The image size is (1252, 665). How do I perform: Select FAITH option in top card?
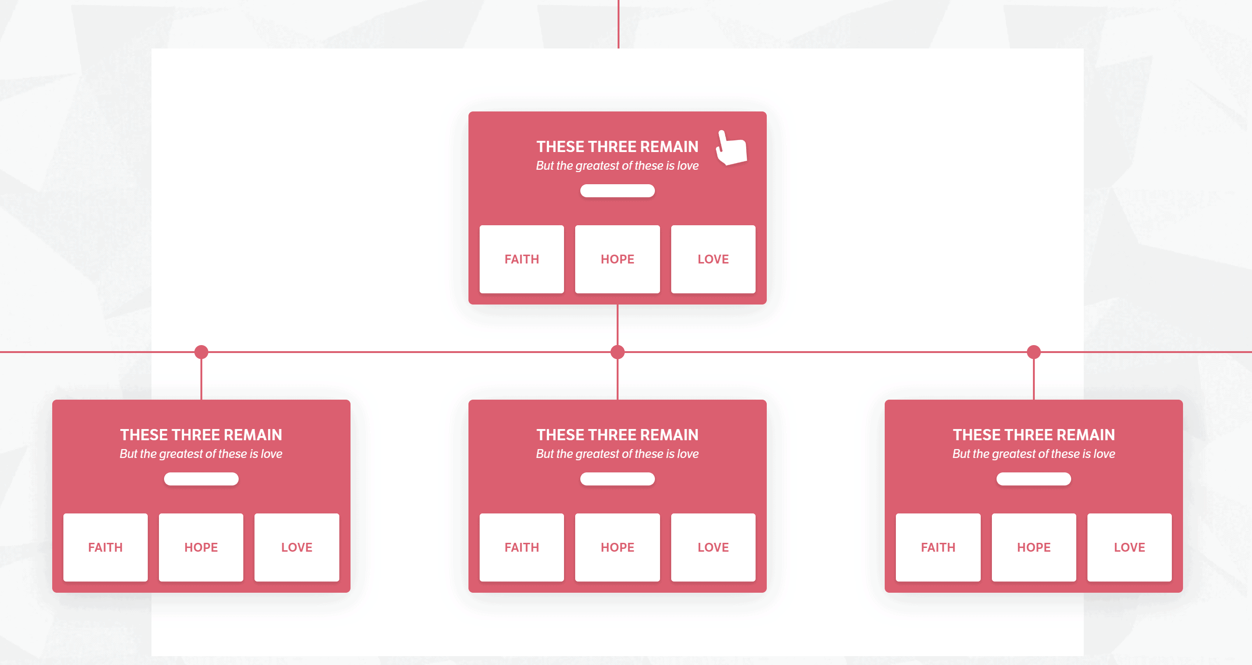[x=523, y=259]
